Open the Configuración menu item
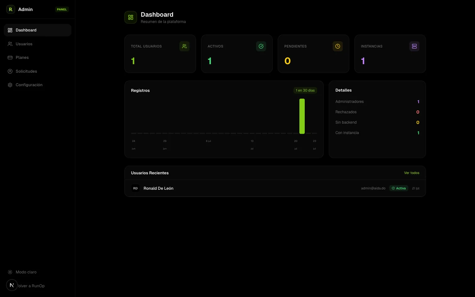 pos(38,85)
